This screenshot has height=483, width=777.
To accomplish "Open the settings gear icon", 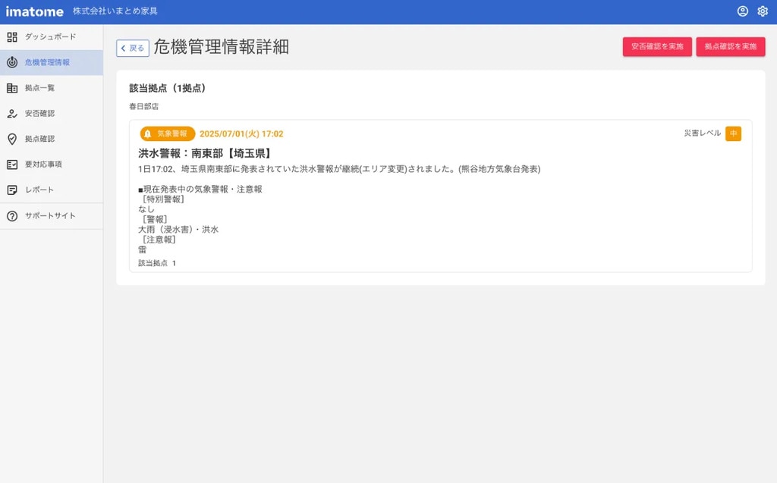I will click(763, 11).
